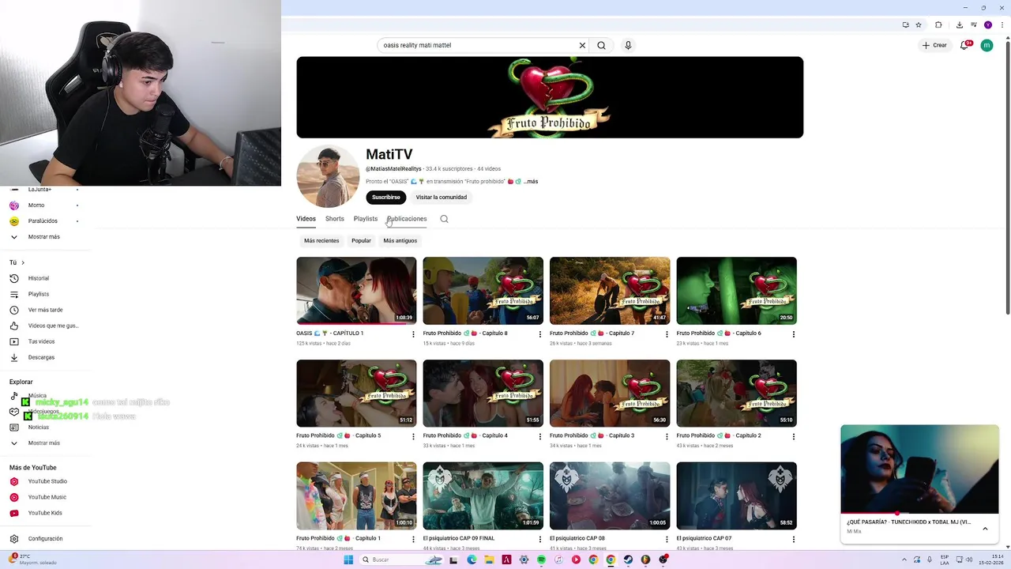Play 'El psiquiatrico CAP 09 FINAL' thumbnail
The image size is (1011, 569).
483,496
